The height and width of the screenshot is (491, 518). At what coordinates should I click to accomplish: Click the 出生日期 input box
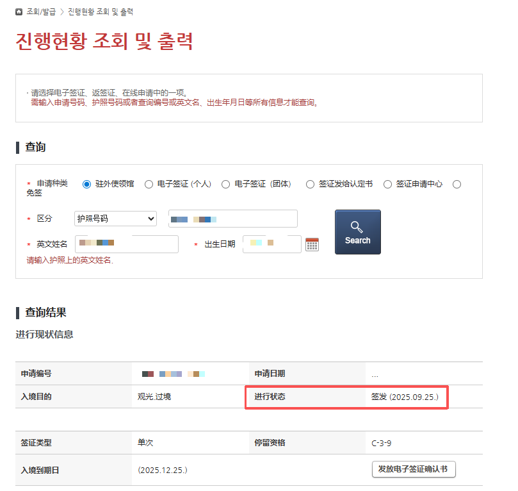click(271, 244)
